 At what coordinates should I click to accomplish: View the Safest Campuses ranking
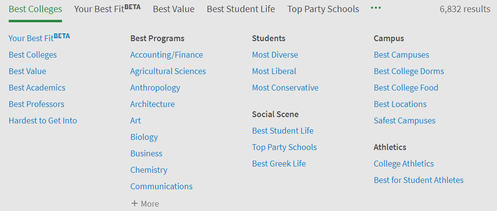tap(404, 121)
